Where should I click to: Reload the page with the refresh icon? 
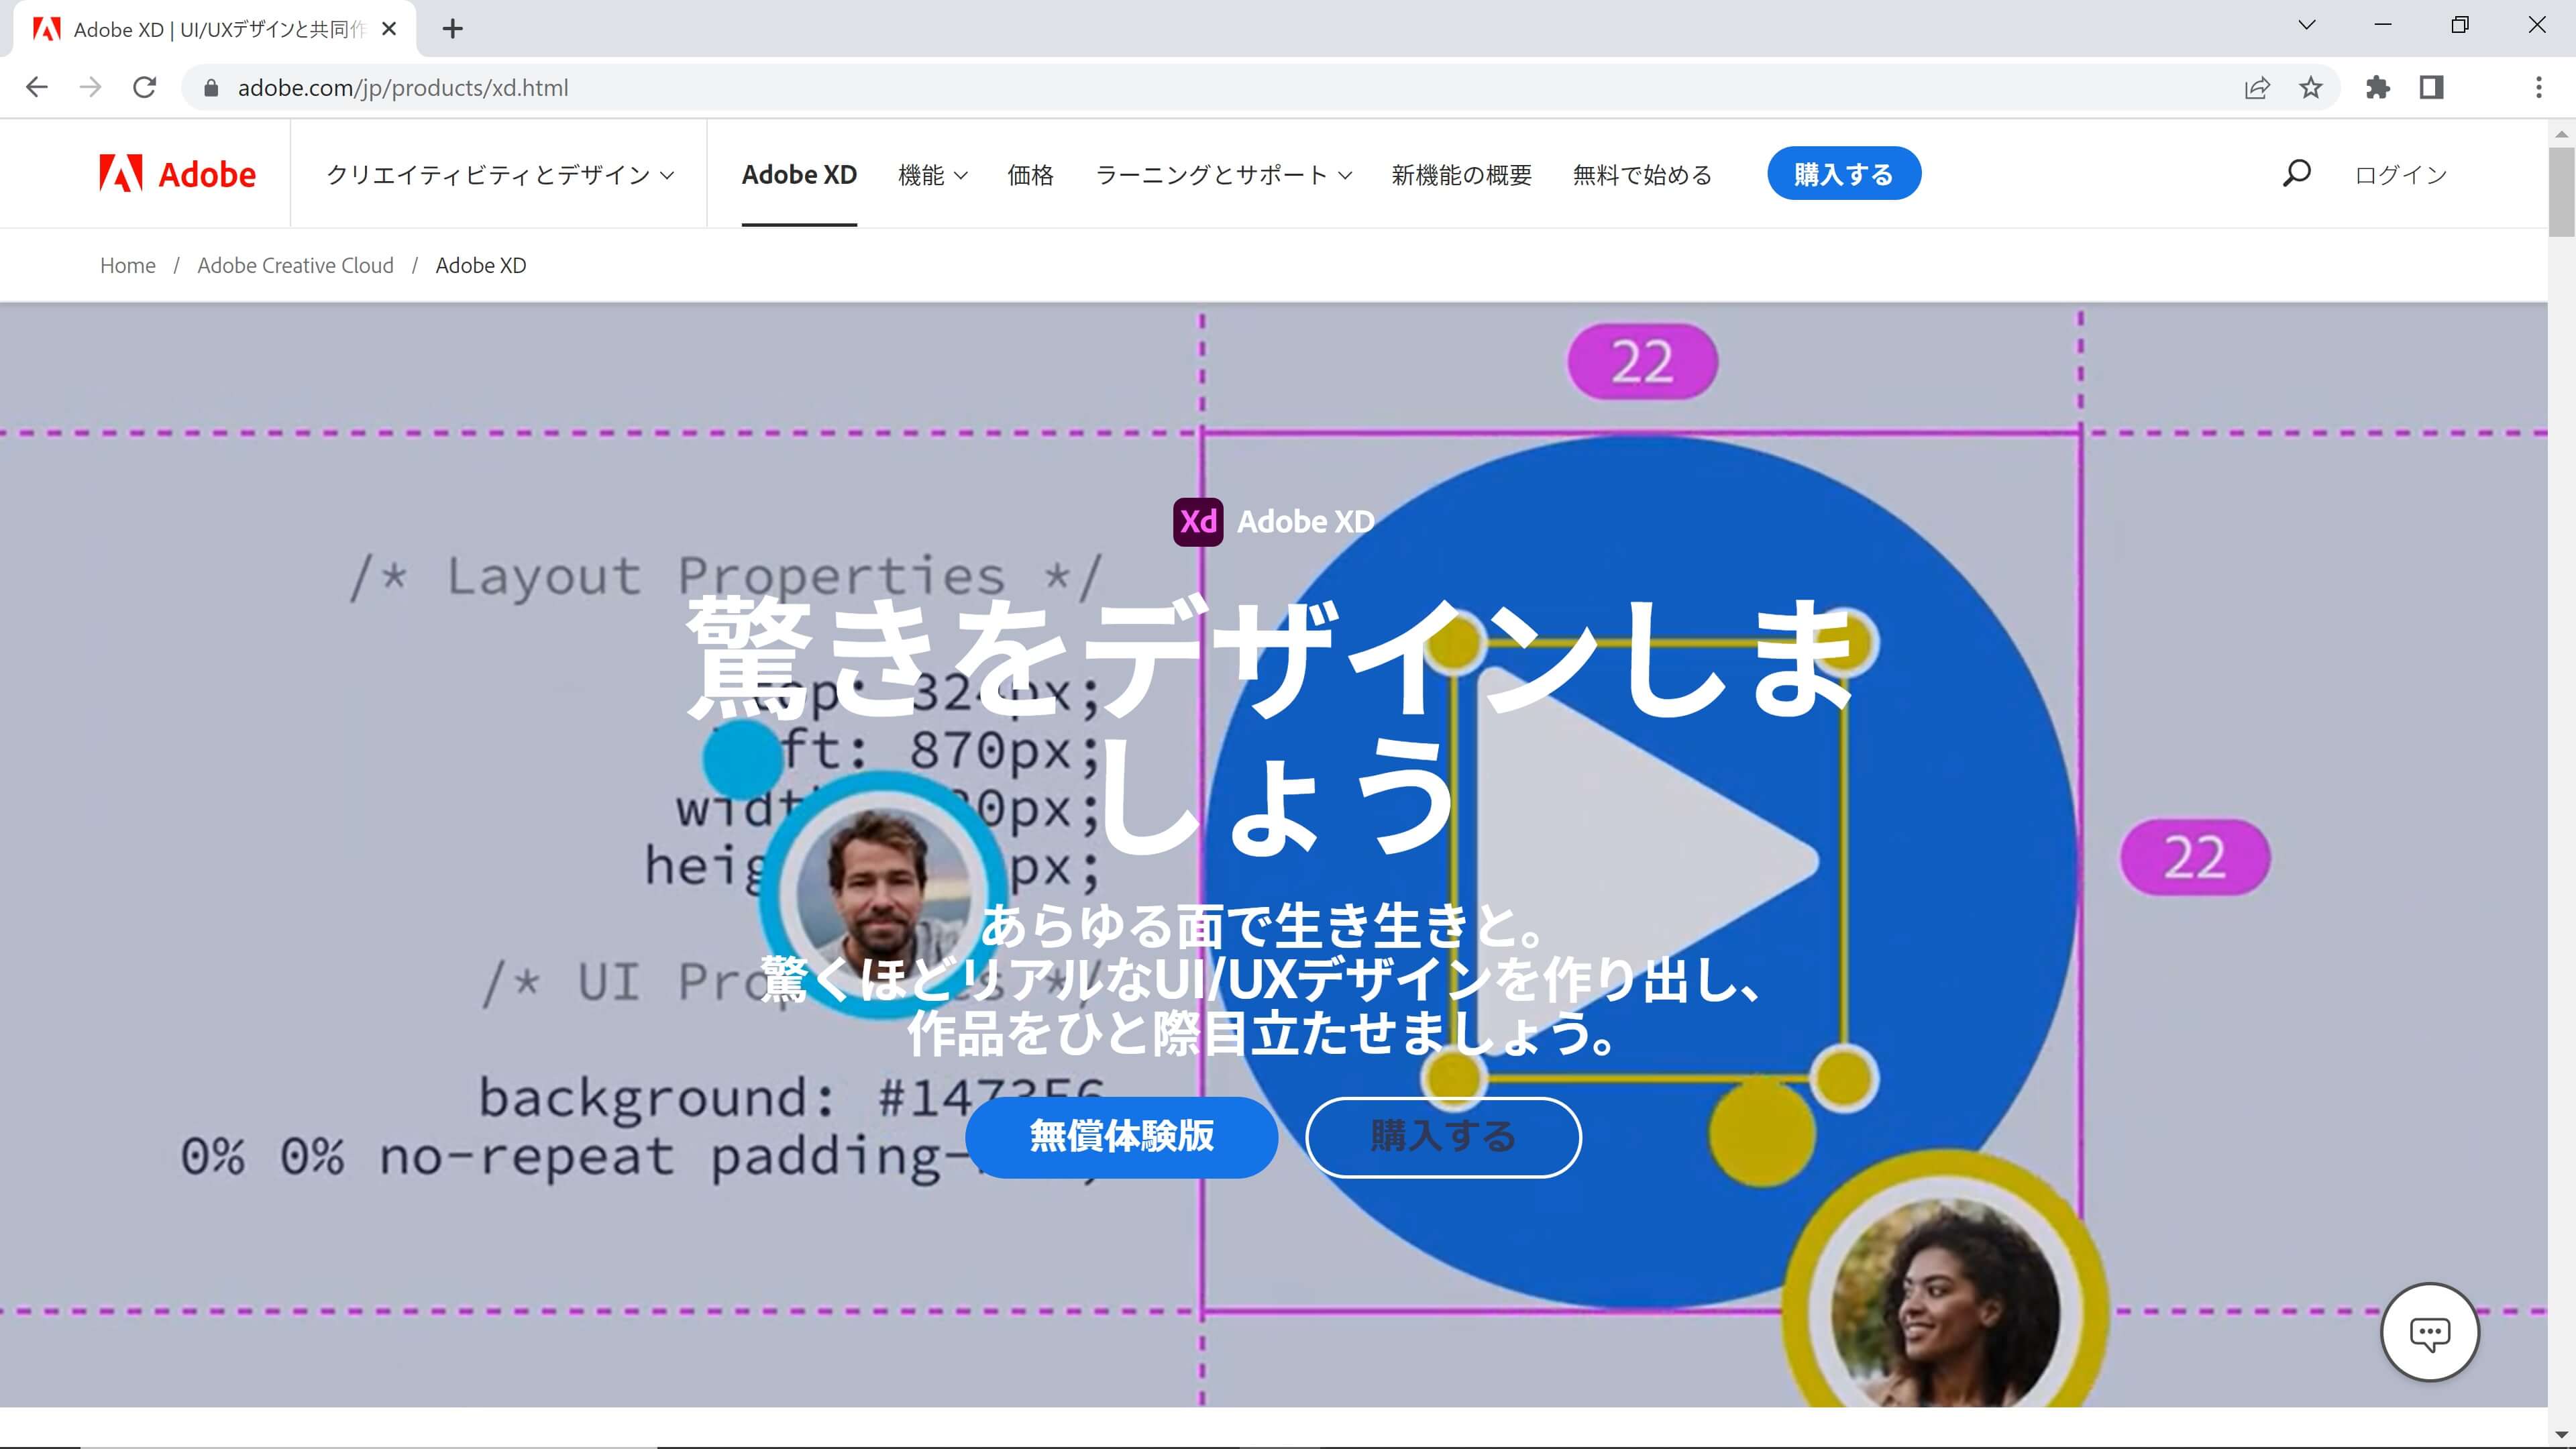[145, 87]
